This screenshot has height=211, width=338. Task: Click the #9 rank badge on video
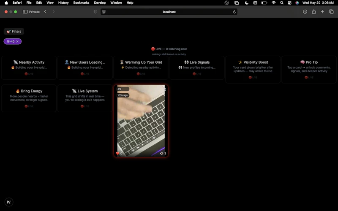tap(123, 89)
